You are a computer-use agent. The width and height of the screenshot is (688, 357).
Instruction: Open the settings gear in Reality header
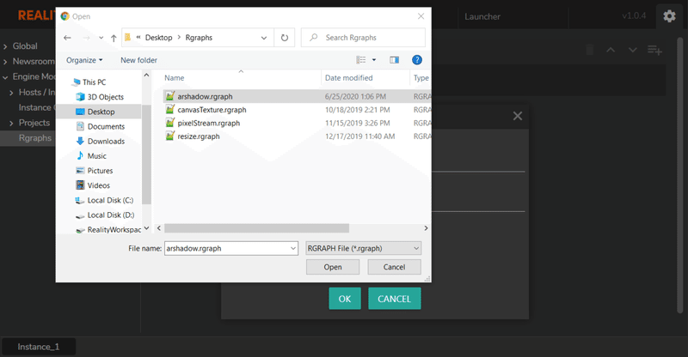point(669,16)
